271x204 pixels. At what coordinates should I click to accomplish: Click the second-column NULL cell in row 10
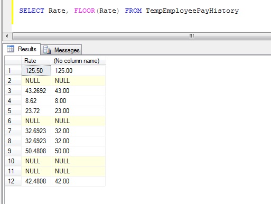tap(78, 161)
